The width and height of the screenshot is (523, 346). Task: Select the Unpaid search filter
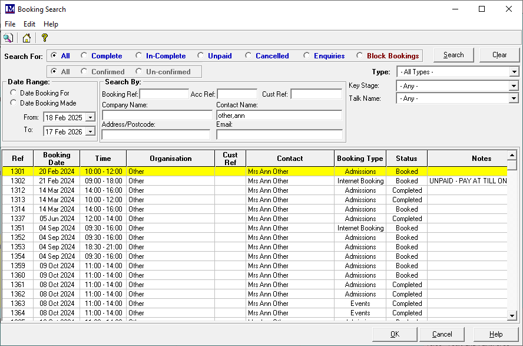click(201, 56)
